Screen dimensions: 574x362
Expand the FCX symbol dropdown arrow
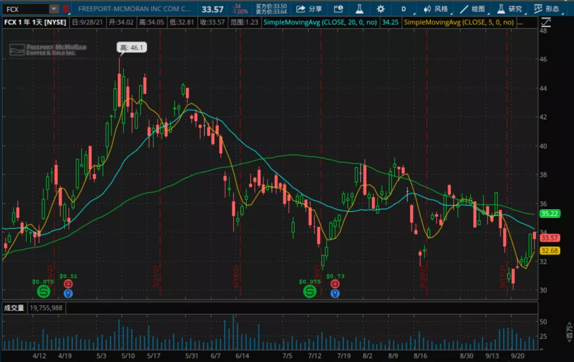point(54,9)
